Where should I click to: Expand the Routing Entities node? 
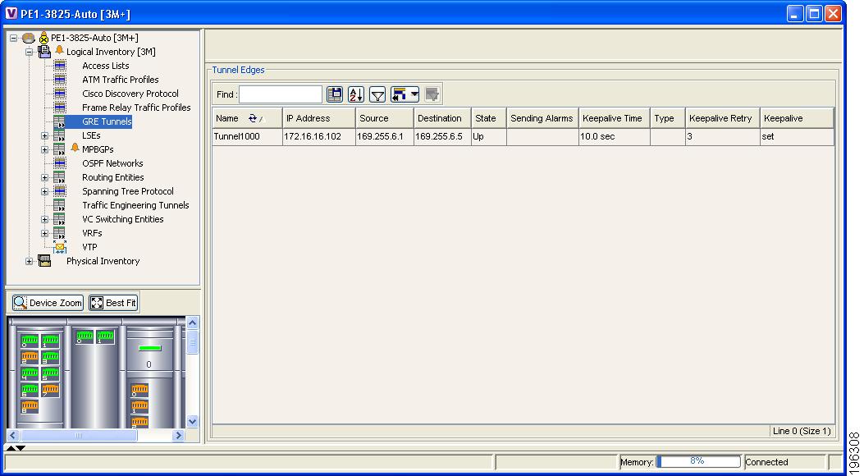pos(44,177)
